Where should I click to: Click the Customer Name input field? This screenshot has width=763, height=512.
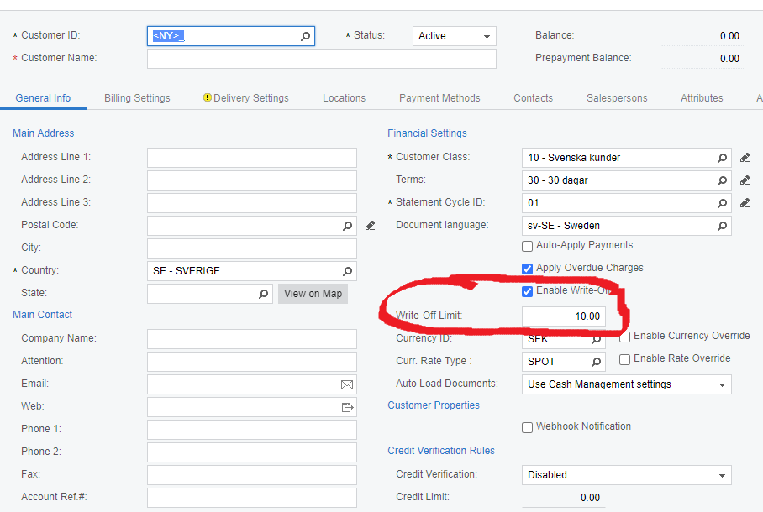pyautogui.click(x=321, y=59)
